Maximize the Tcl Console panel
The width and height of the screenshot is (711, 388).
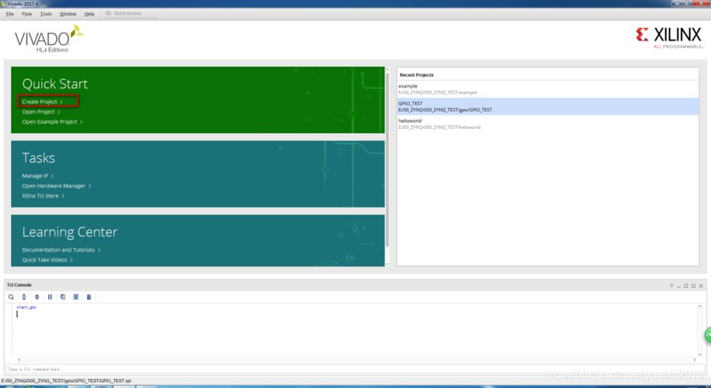(x=686, y=286)
